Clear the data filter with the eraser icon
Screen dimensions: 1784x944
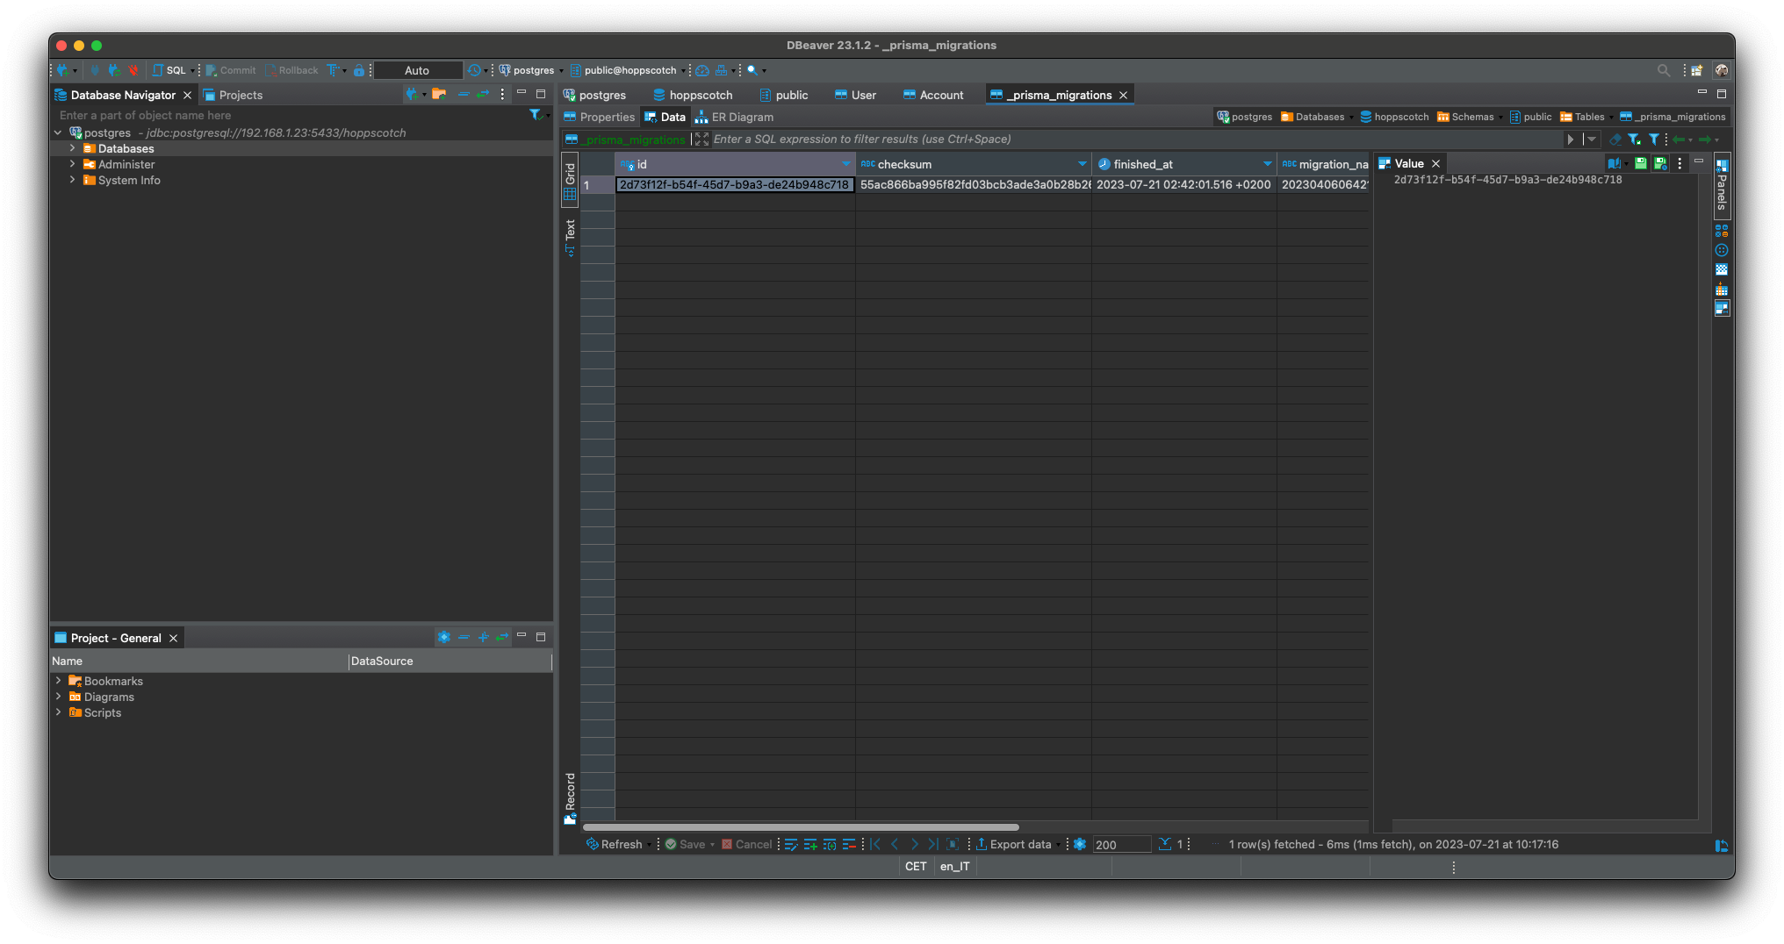[x=1616, y=139]
